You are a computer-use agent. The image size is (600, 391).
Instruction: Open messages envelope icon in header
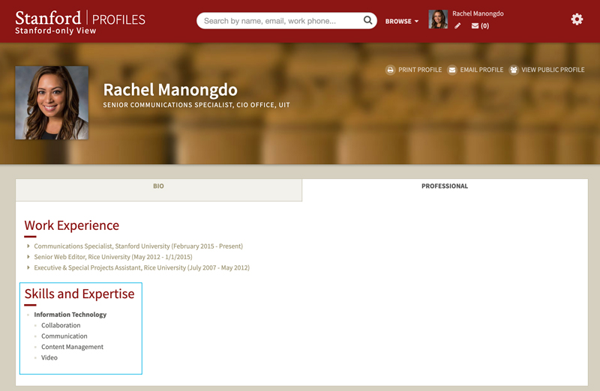[x=475, y=26]
